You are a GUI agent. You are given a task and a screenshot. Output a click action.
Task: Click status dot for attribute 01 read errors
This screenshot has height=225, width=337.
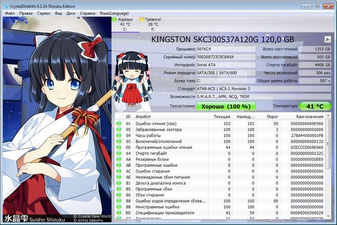[x=119, y=123]
